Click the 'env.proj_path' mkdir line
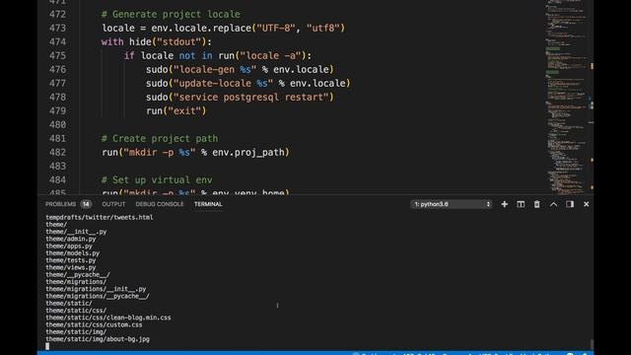The height and width of the screenshot is (355, 631). coord(195,152)
